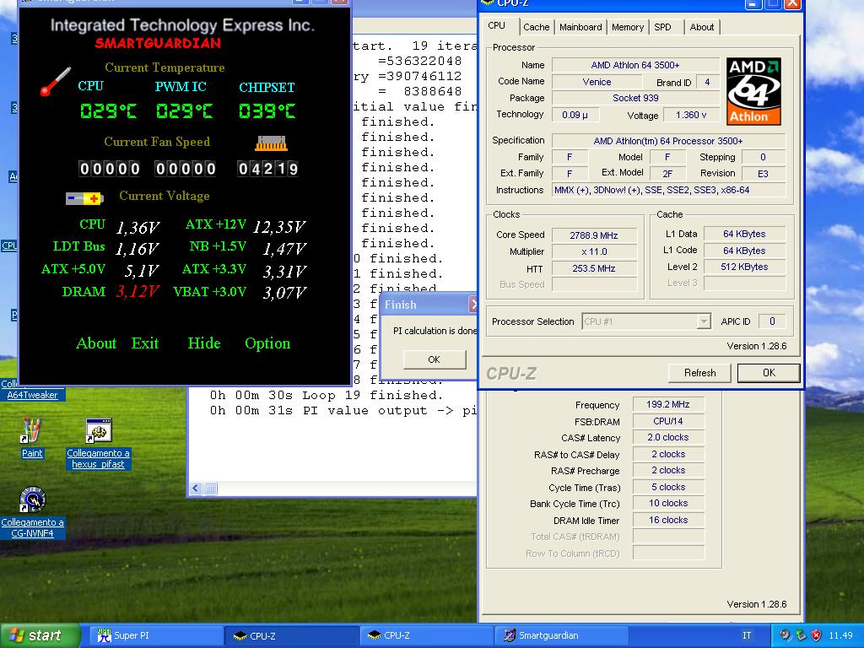Click Hide link in Smartguardian
The height and width of the screenshot is (648, 864).
204,343
